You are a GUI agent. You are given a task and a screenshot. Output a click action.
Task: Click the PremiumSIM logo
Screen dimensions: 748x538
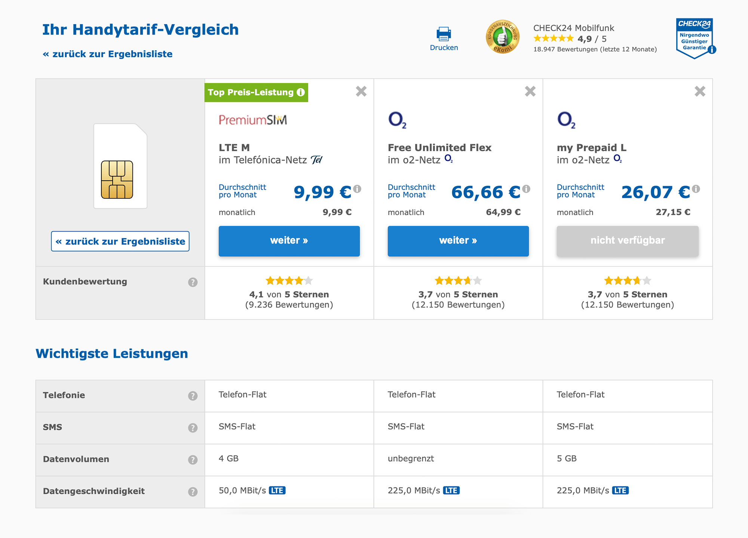tap(253, 120)
